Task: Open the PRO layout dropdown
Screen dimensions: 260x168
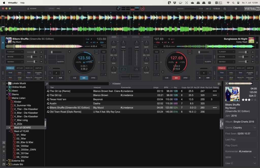Action: tap(64, 9)
